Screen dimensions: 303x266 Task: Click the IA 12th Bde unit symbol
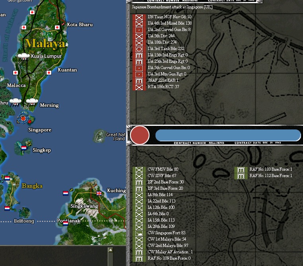[x=139, y=208]
